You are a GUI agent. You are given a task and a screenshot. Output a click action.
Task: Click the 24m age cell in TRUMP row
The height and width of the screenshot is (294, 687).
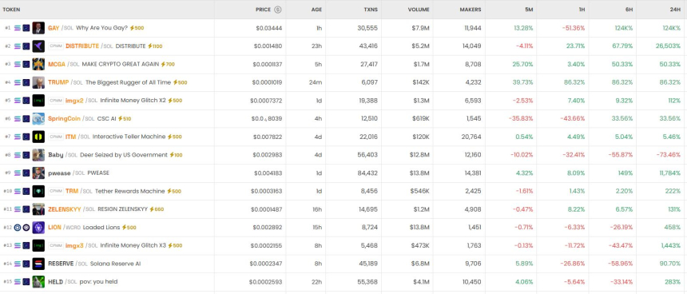coord(316,82)
